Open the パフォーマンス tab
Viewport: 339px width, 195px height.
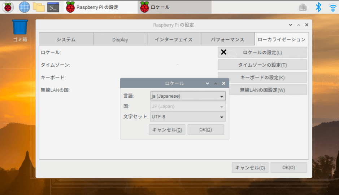pos(228,39)
